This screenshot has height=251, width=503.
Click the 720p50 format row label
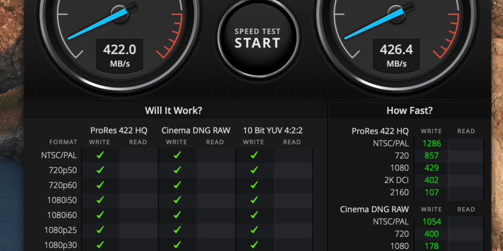click(x=63, y=170)
